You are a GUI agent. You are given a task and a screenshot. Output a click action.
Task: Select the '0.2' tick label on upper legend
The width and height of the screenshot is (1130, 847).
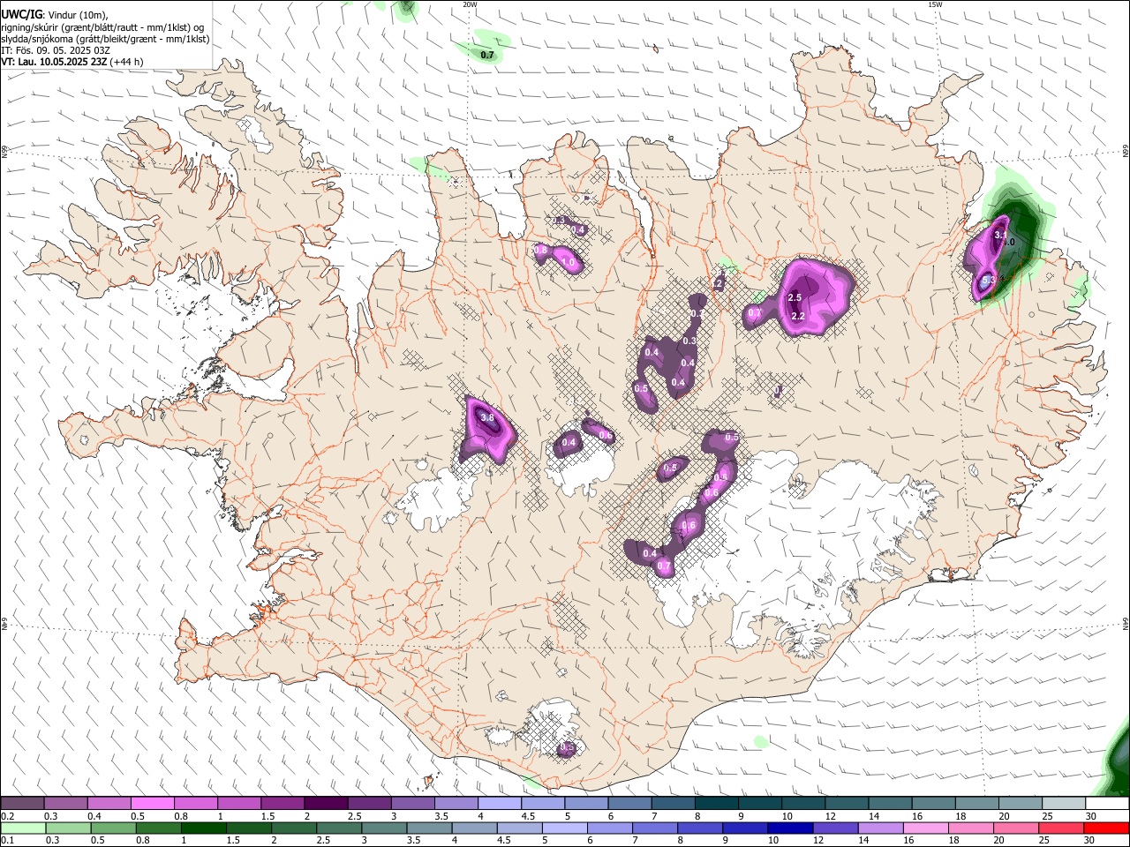(7, 816)
